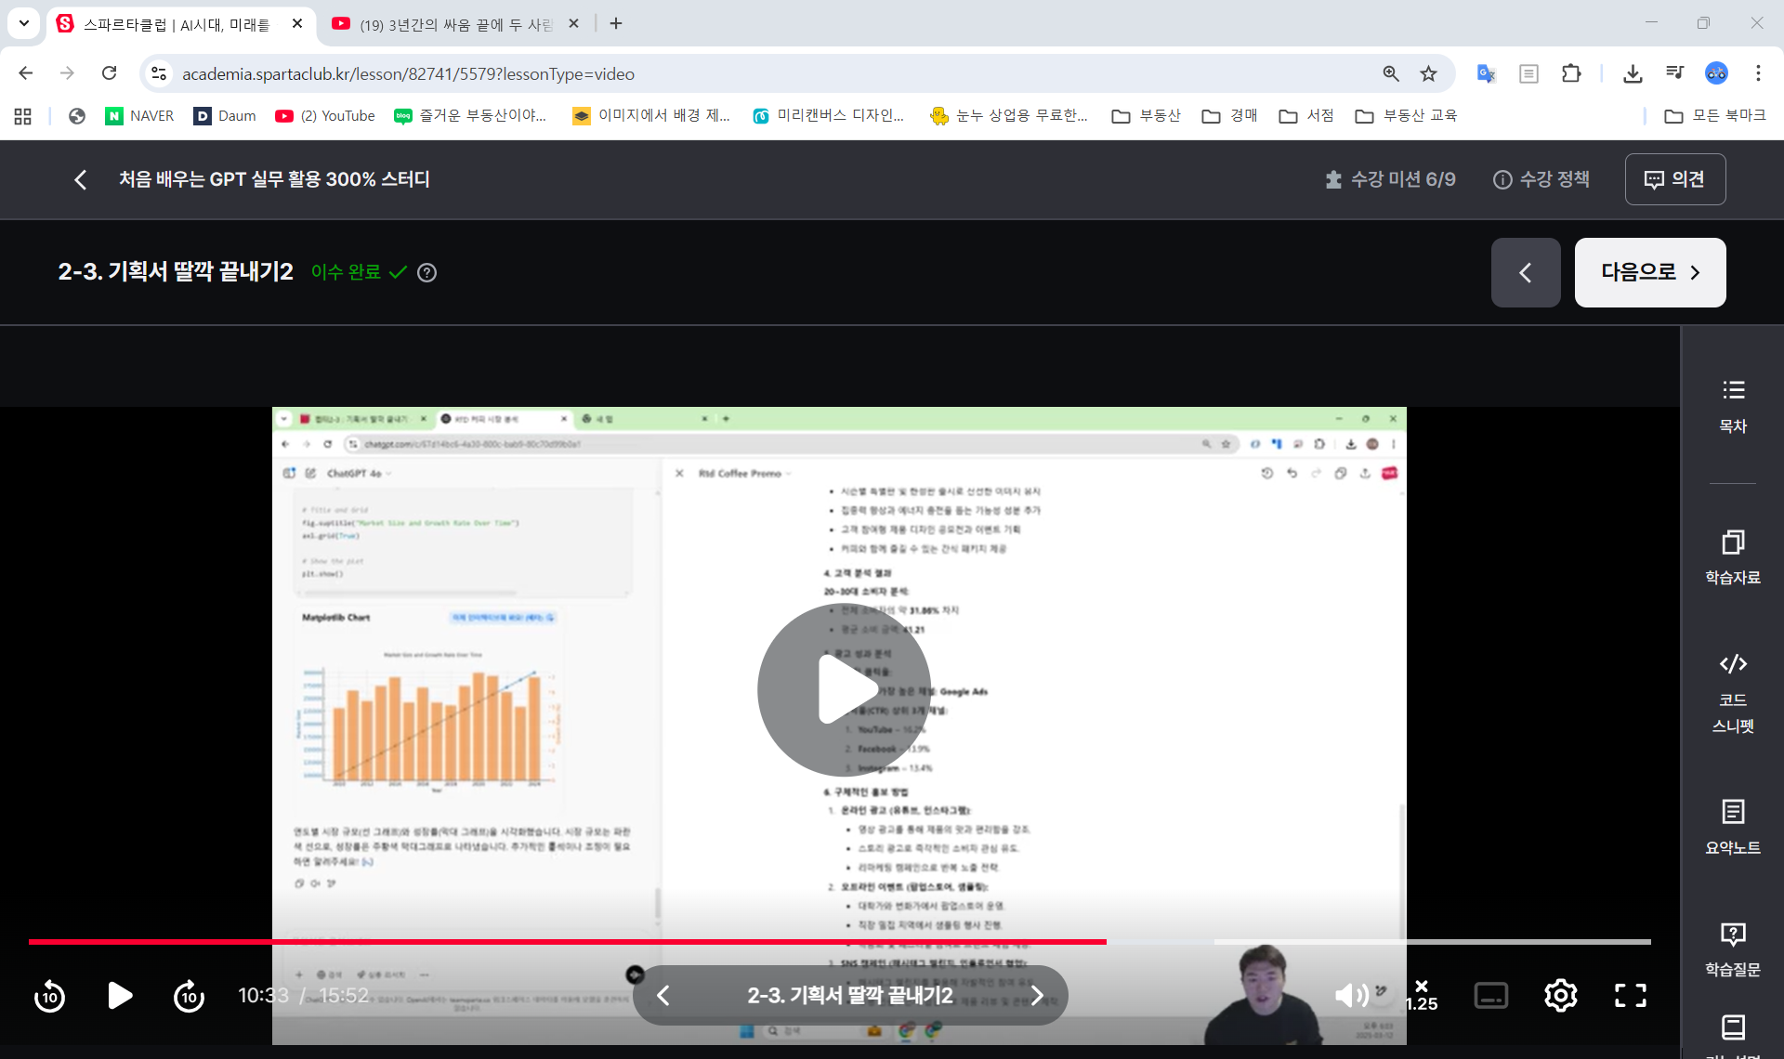The height and width of the screenshot is (1059, 1784).
Task: Play the video with the large center play button
Action: pyautogui.click(x=844, y=689)
